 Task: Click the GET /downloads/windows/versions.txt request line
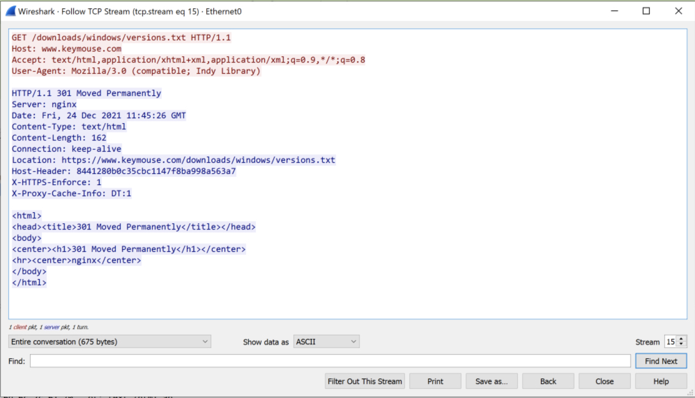(x=121, y=38)
